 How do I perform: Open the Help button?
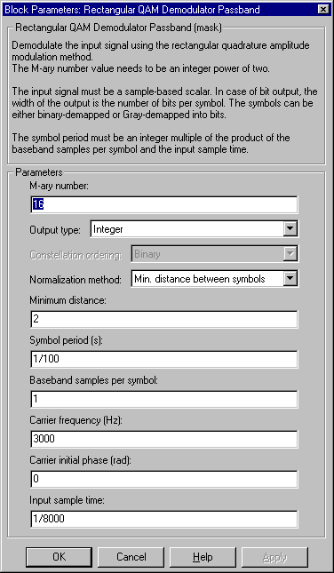(203, 557)
